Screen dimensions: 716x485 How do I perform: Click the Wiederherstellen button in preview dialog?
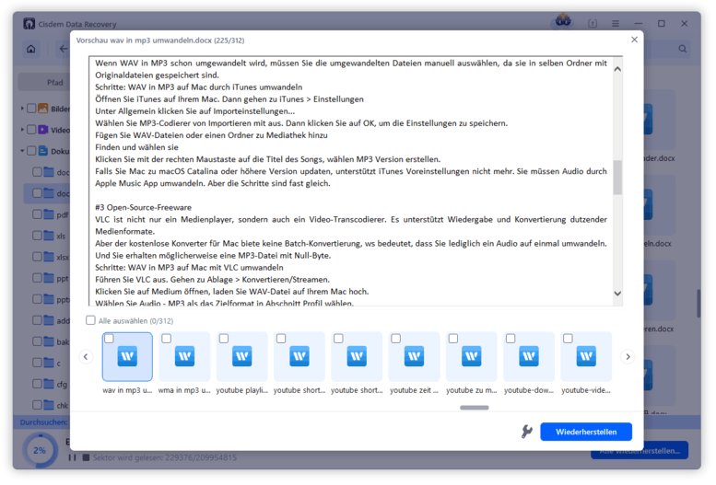586,432
